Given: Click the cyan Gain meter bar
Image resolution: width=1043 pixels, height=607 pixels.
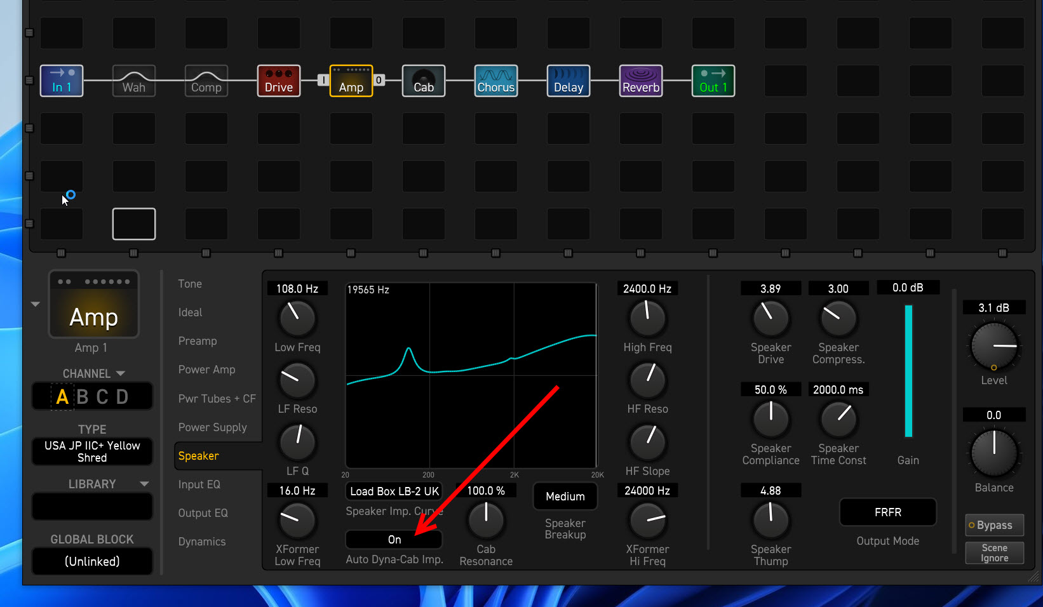Looking at the screenshot, I should pos(908,371).
